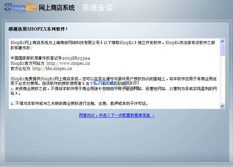Click clause 2 about 出租、出售、抵押
Image resolution: width=233 pixels, height=167 pixels.
click(79, 104)
